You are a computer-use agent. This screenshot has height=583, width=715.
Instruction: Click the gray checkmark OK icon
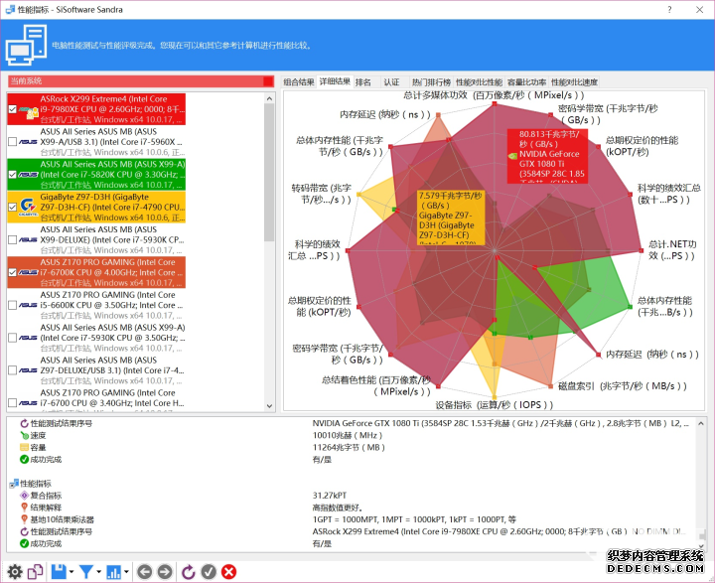209,572
